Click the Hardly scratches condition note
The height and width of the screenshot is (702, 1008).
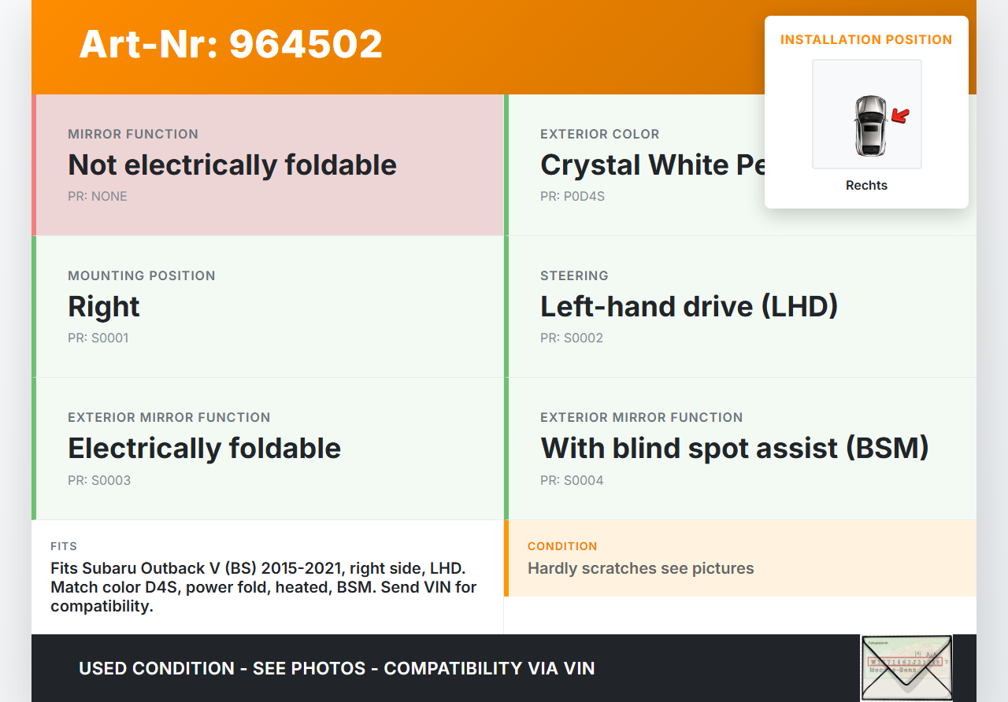(x=641, y=568)
